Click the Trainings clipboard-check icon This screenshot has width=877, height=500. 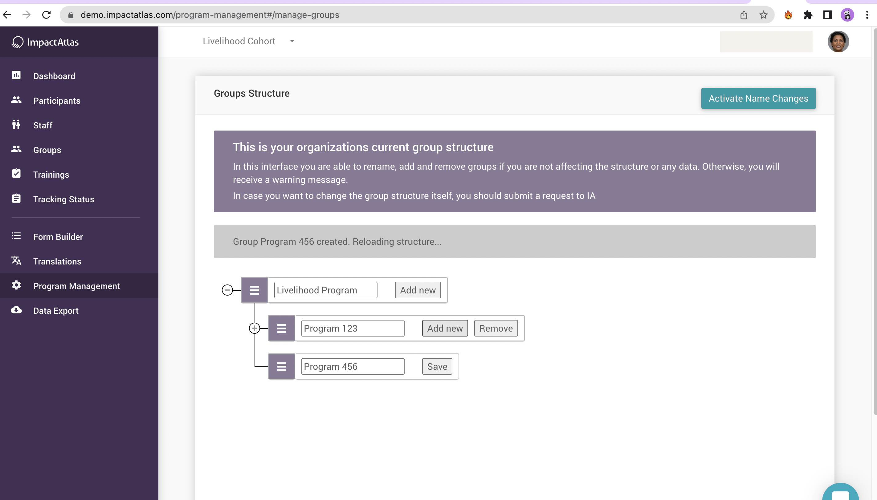point(16,174)
